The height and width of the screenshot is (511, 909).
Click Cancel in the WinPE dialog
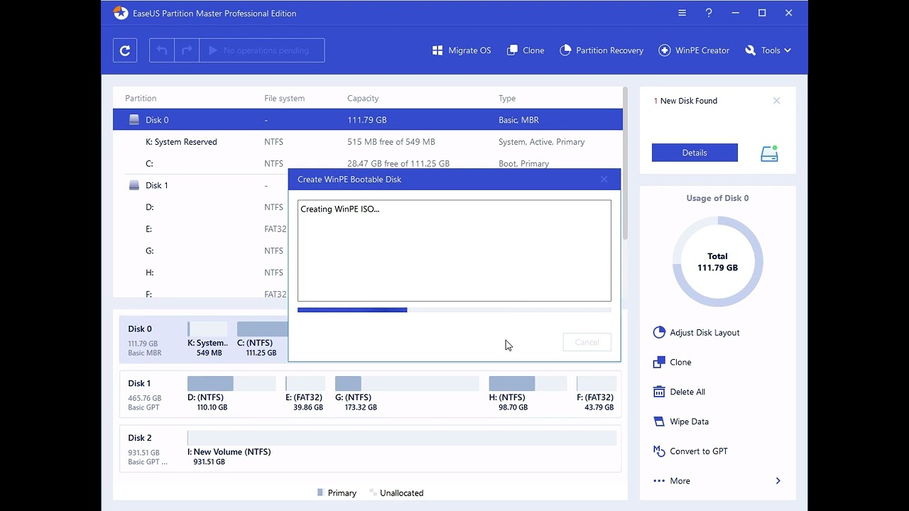587,342
